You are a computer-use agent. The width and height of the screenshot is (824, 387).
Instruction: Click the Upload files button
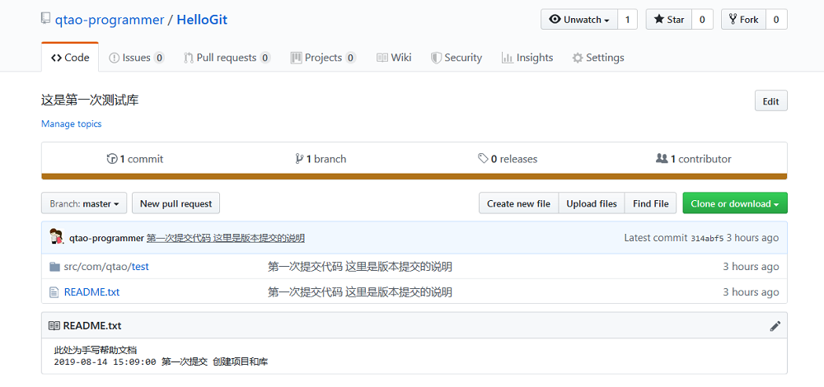point(592,203)
